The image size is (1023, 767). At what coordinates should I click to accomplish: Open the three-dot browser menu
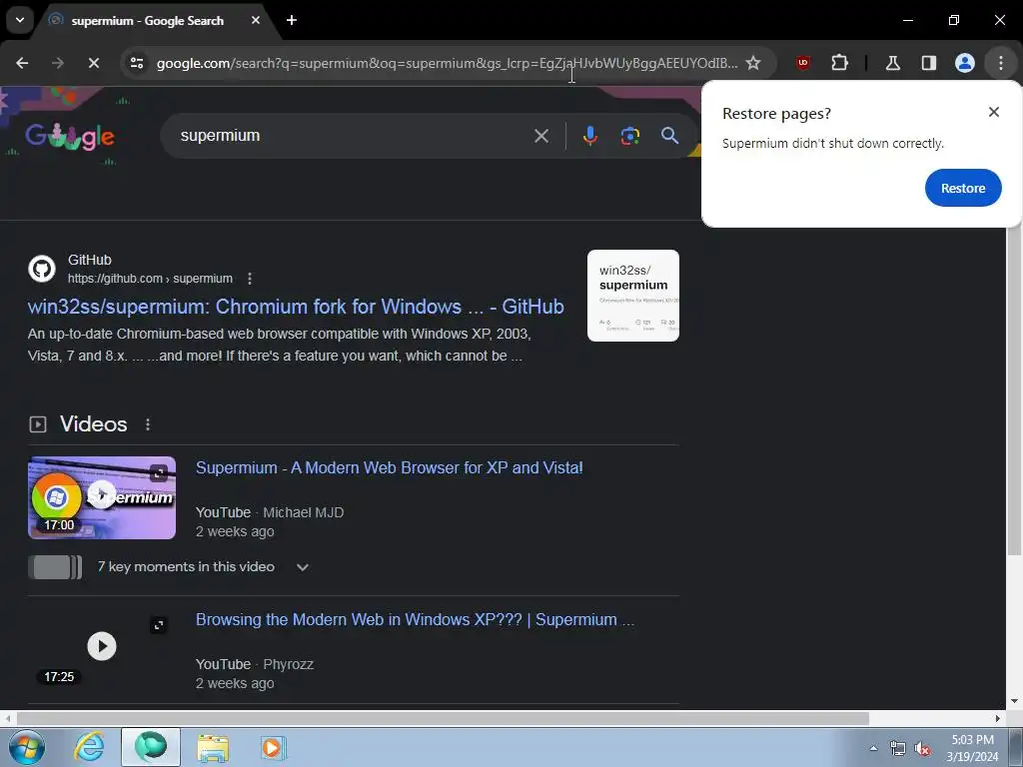click(x=1000, y=63)
